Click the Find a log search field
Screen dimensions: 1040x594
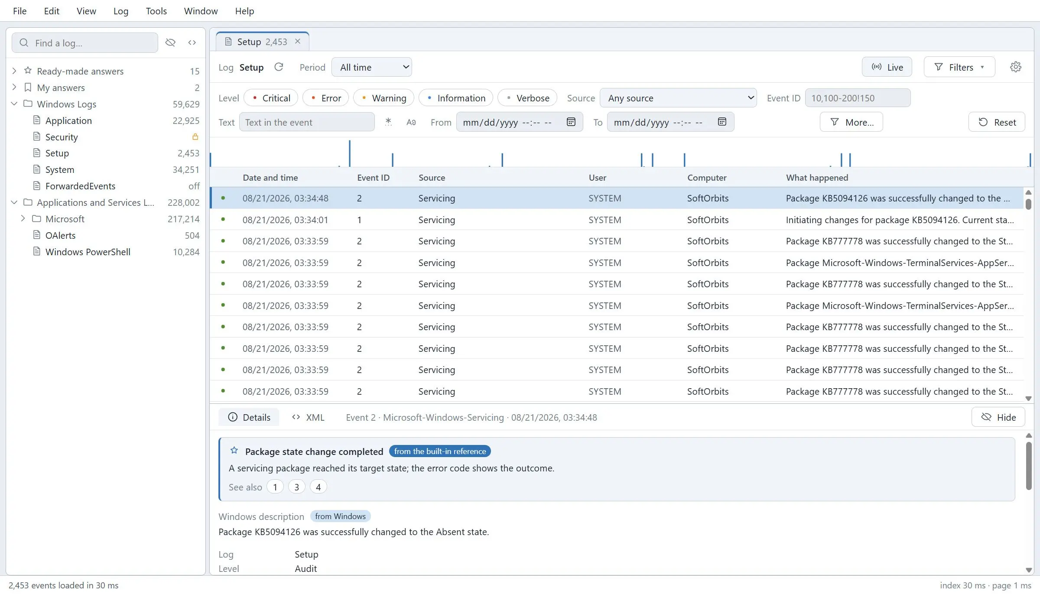click(x=85, y=43)
